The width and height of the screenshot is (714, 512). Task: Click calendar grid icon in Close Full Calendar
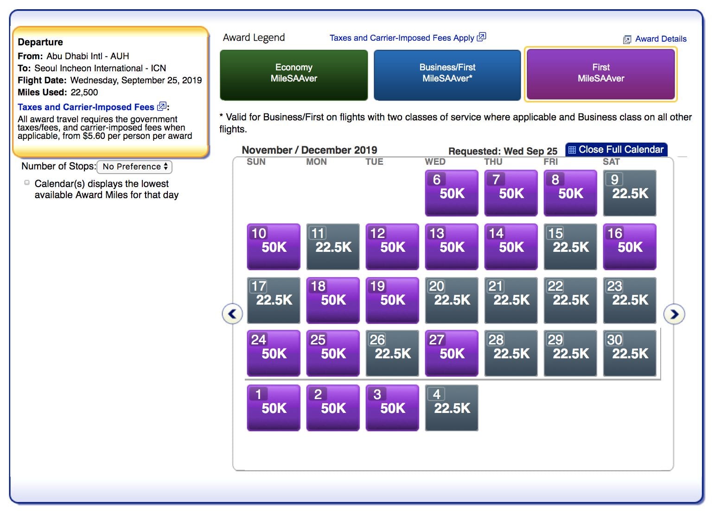[572, 150]
